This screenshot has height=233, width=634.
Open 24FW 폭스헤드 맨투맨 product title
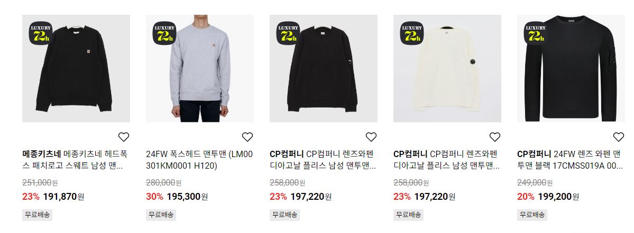click(x=200, y=160)
